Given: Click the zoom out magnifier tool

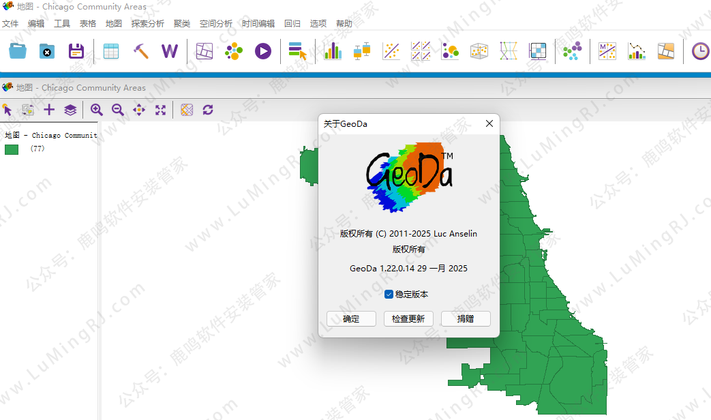Looking at the screenshot, I should click(x=118, y=110).
